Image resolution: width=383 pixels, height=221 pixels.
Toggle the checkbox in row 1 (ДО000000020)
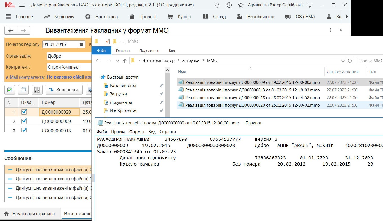24,112
